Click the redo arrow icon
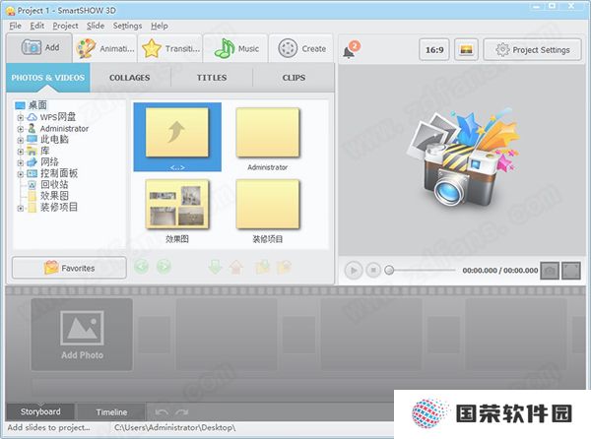 click(181, 412)
